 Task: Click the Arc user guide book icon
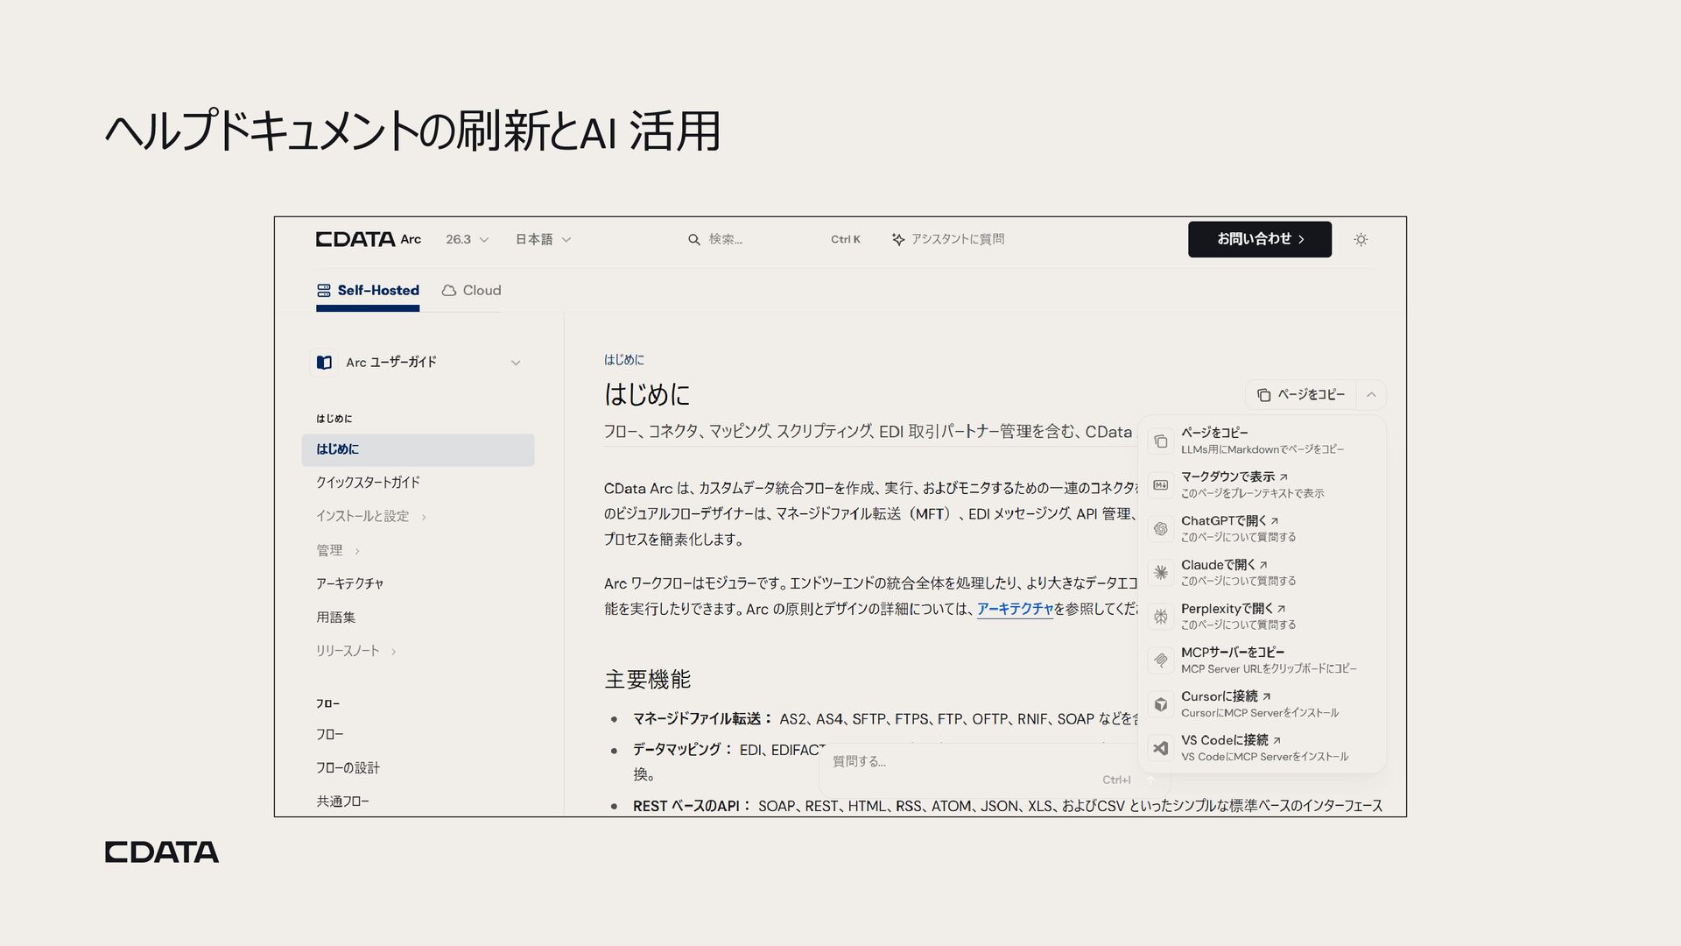click(x=324, y=363)
